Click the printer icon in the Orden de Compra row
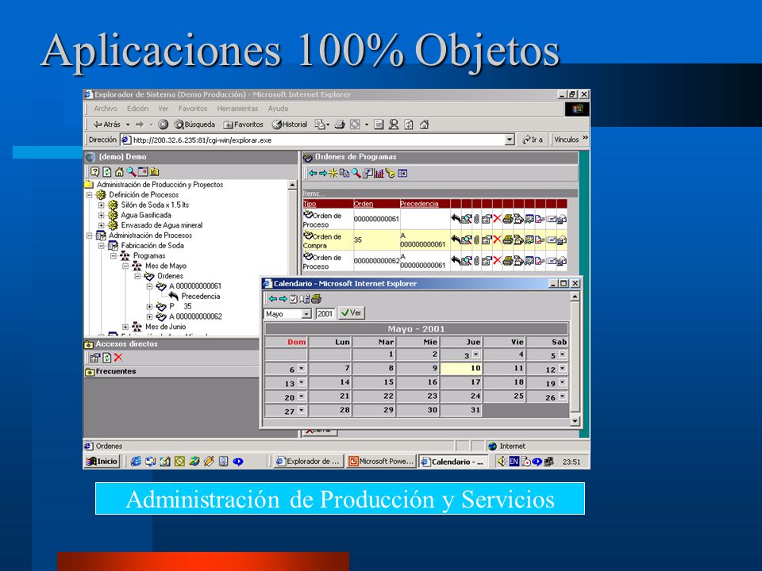Screen dimensions: 762x571 pyautogui.click(x=507, y=240)
